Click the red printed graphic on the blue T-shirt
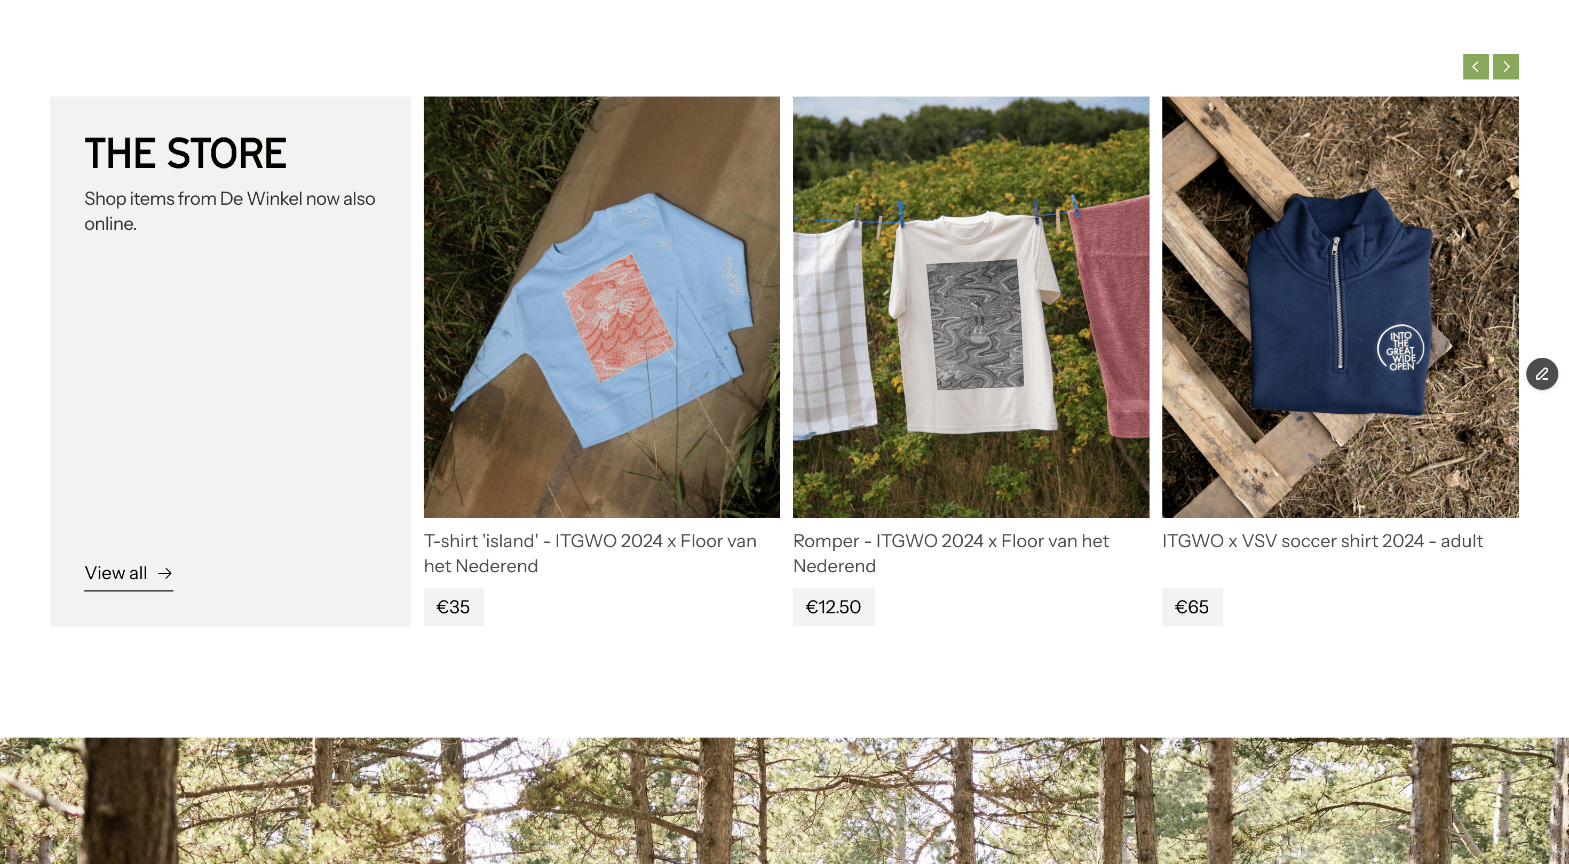The width and height of the screenshot is (1569, 864). point(617,317)
